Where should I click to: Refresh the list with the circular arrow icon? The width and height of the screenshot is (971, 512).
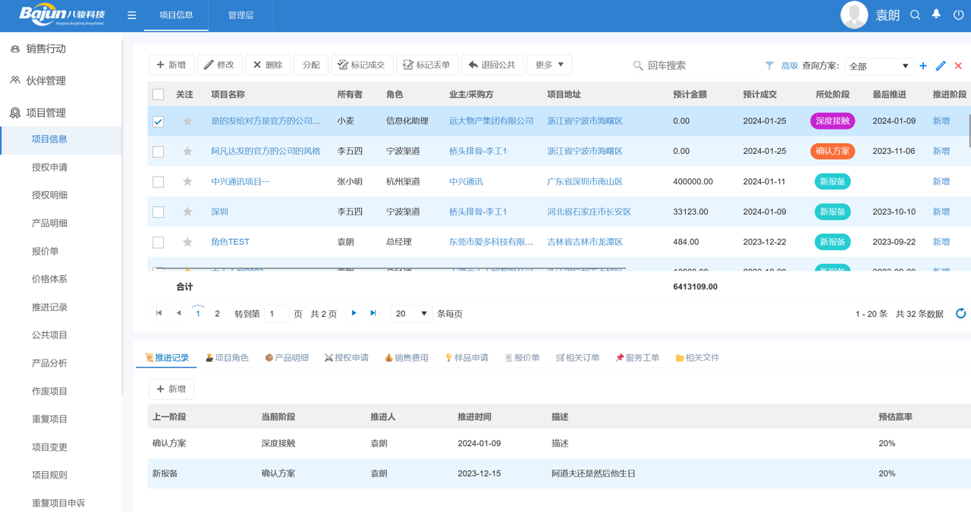pyautogui.click(x=960, y=313)
